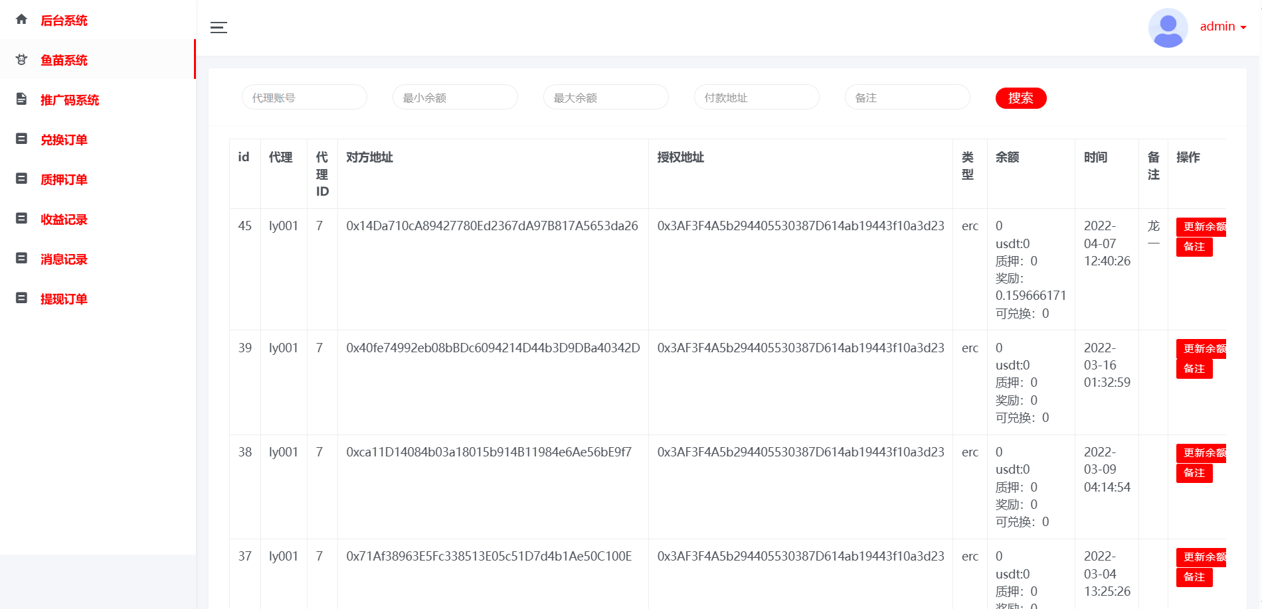Open 推广码系统 menu item
Image resolution: width=1262 pixels, height=609 pixels.
[70, 100]
